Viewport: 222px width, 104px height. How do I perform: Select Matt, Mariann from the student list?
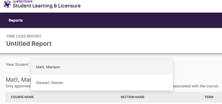pos(48,67)
